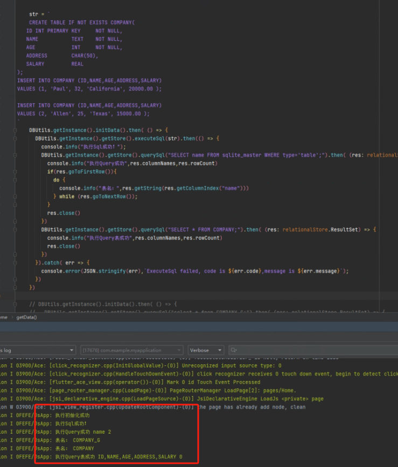Click log line 'JsiDeclarativeEngine LoadJs <private> page'

(x=162, y=399)
